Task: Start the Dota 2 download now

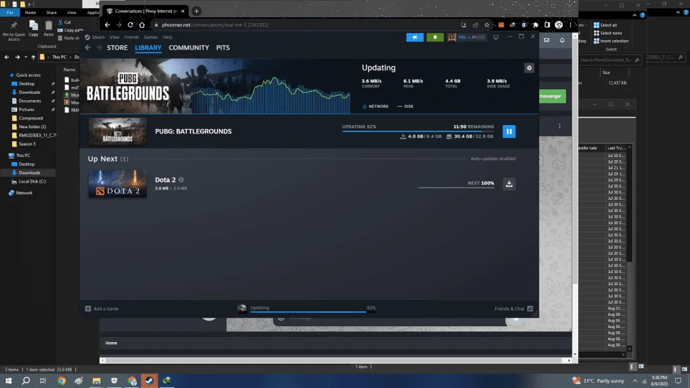Action: [509, 184]
